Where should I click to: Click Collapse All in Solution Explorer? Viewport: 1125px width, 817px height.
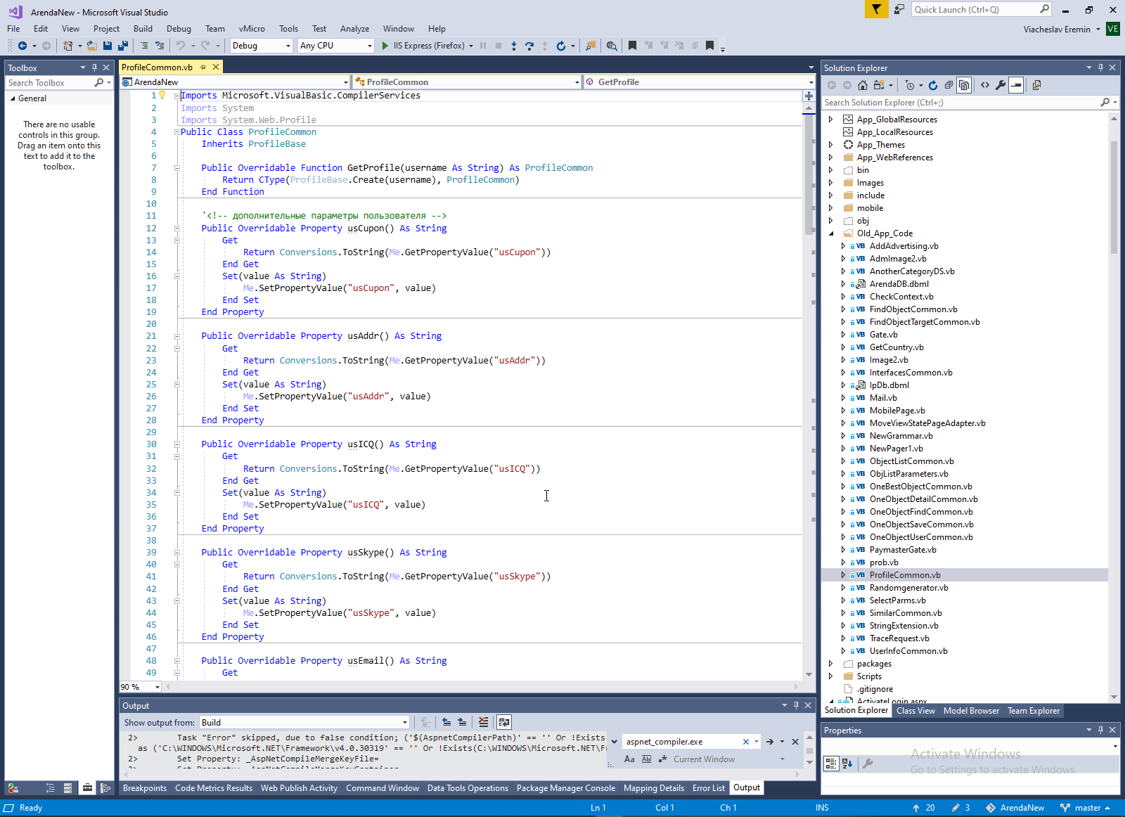[x=949, y=85]
